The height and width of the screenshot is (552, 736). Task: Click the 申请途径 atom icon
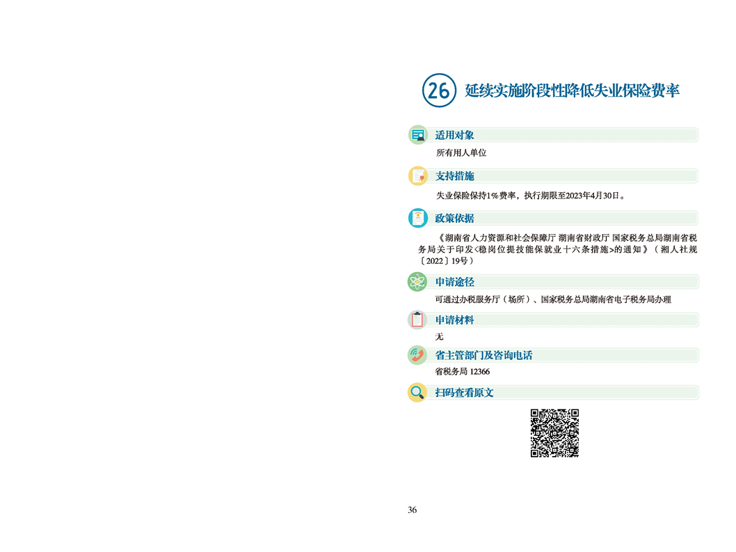(417, 282)
